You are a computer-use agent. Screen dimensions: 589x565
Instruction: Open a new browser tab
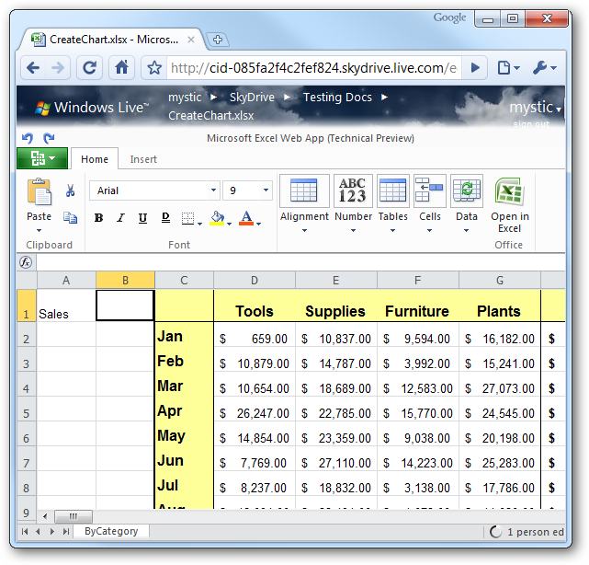(218, 40)
